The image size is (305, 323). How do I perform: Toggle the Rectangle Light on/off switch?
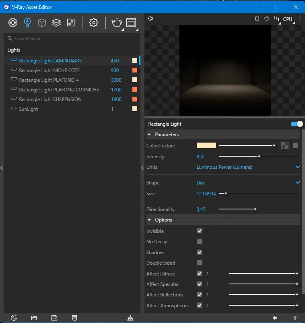297,124
